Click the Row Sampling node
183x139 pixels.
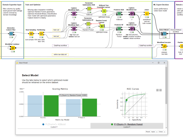click(31, 34)
